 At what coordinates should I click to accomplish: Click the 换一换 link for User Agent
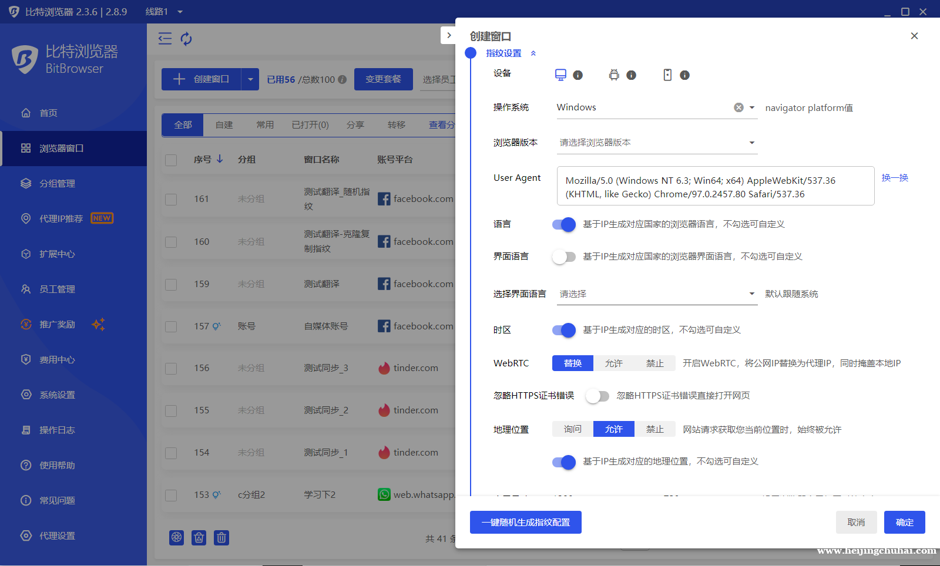[x=895, y=178]
